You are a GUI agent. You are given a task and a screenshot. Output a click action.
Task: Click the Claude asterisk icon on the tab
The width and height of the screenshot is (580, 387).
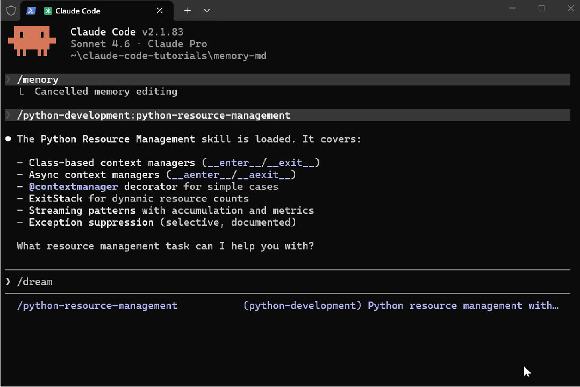point(48,11)
